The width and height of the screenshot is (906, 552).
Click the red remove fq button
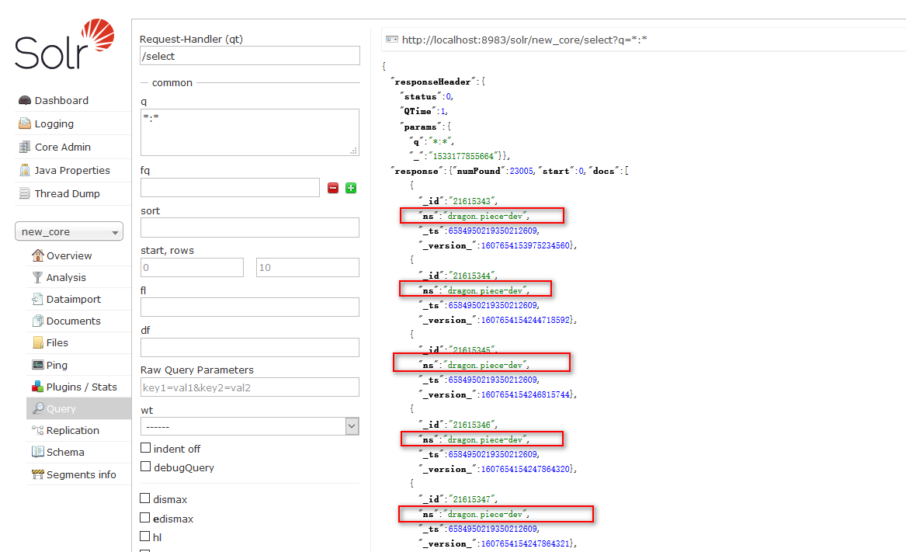[333, 188]
